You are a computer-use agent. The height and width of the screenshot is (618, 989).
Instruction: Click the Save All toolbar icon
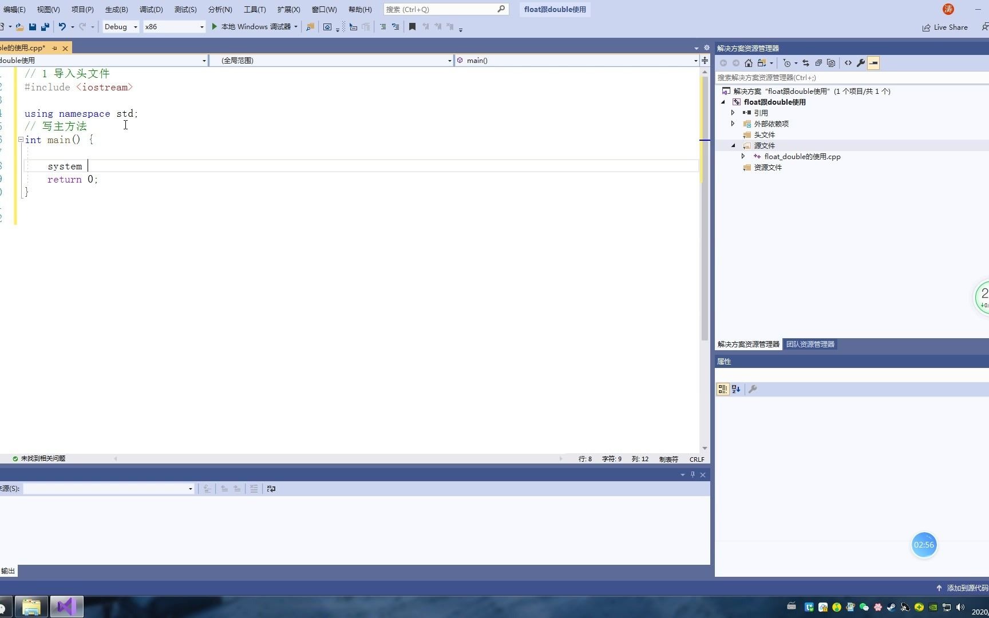click(x=45, y=27)
